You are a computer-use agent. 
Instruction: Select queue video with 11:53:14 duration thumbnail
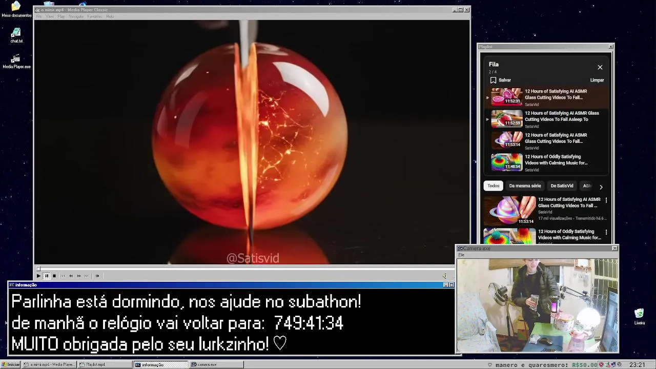[x=506, y=140]
